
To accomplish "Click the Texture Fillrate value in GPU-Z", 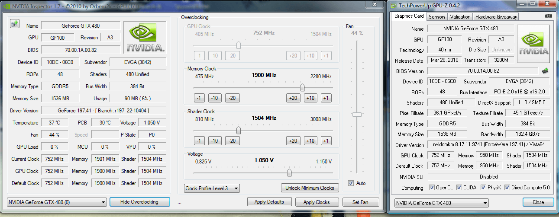I will point(528,113).
